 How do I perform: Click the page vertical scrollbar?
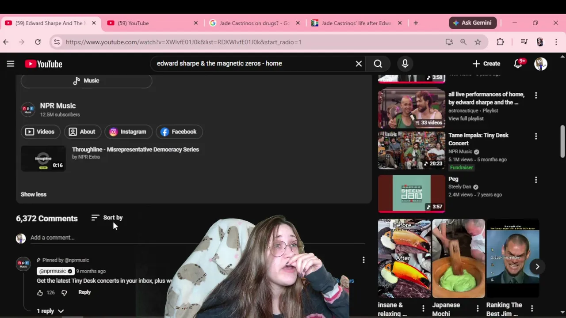(x=562, y=141)
